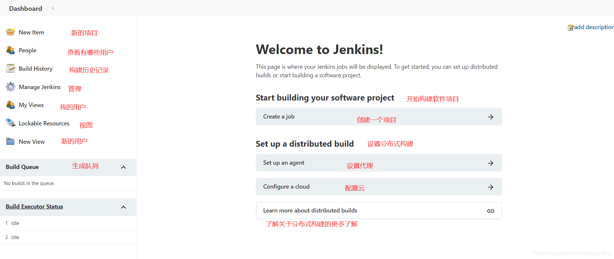Image resolution: width=614 pixels, height=259 pixels.
Task: Click the Build History notepad icon
Action: click(x=11, y=68)
